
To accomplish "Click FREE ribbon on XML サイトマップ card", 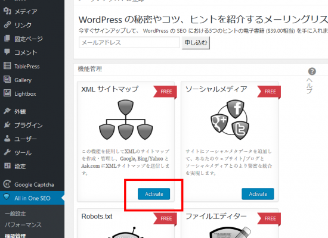I will coord(165,92).
